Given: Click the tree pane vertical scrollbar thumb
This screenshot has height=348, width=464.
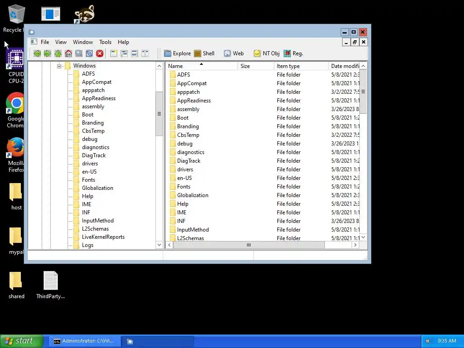Looking at the screenshot, I should point(159,114).
